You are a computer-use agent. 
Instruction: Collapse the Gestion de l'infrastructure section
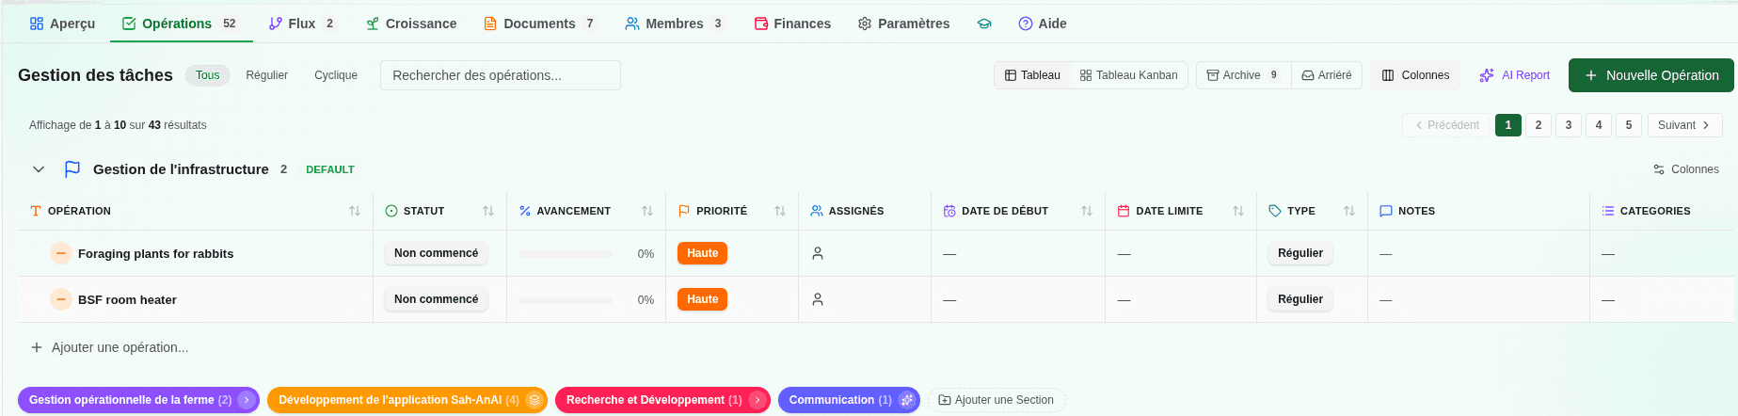(39, 169)
